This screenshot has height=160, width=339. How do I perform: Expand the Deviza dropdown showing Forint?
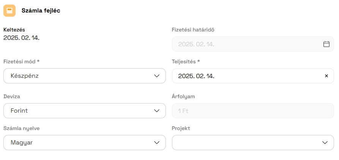click(85, 111)
